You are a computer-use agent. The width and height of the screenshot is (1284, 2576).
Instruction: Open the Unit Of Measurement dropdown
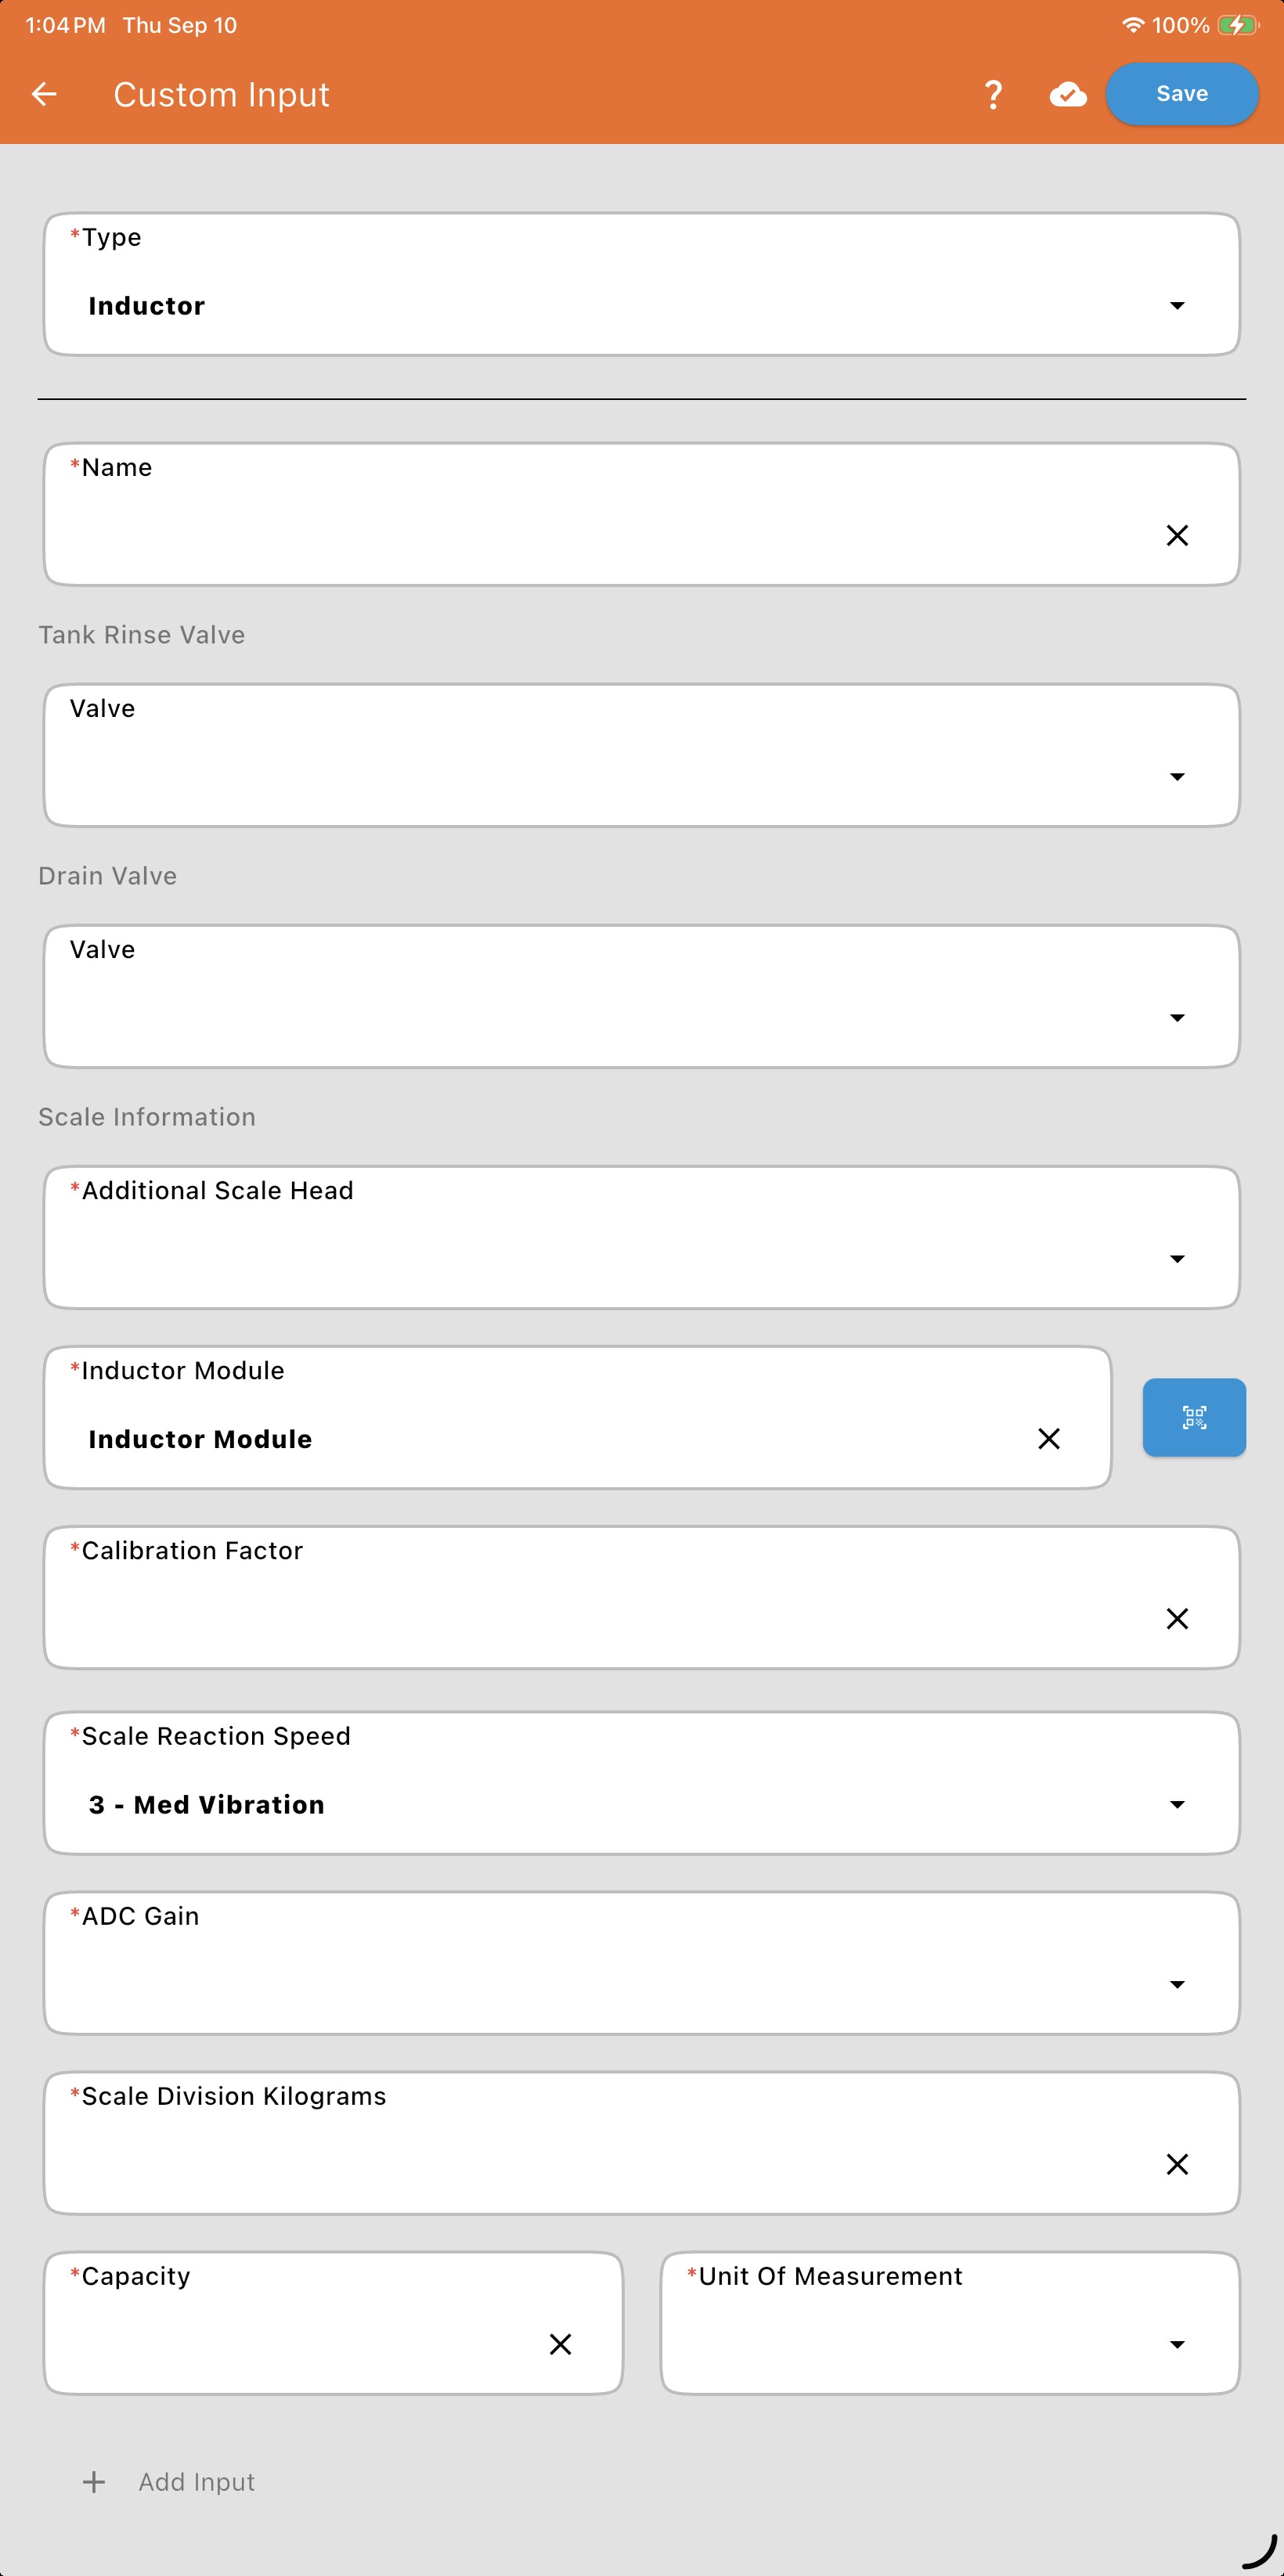(950, 2323)
